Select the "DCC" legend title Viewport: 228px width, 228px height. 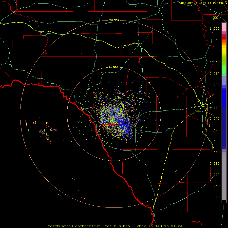pos(222,15)
